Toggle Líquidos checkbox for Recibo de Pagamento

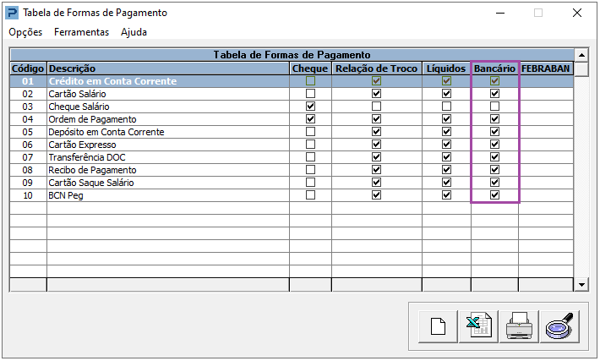pos(446,170)
